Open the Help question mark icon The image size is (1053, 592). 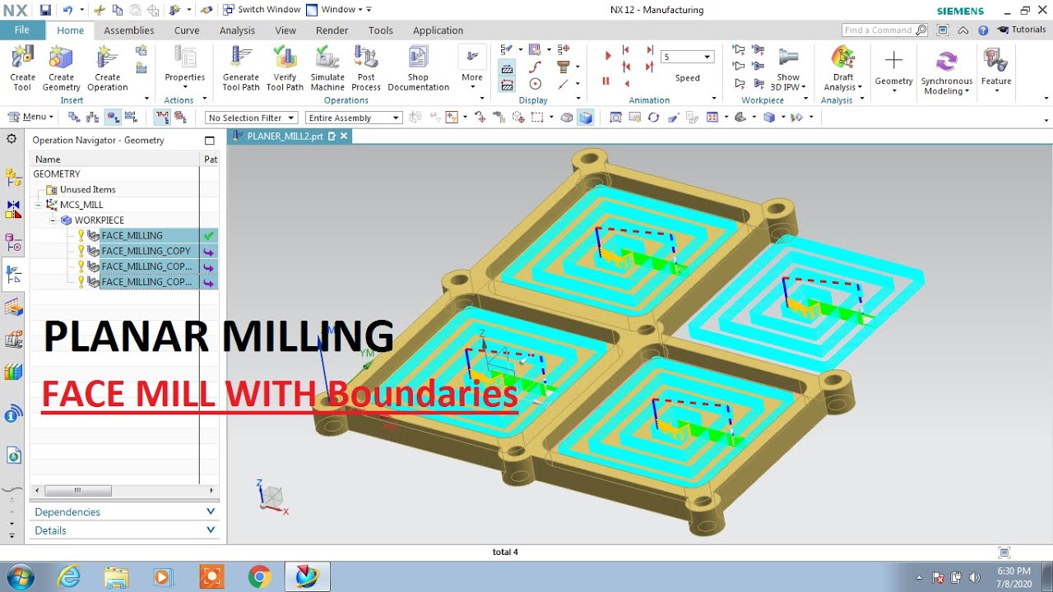point(983,30)
